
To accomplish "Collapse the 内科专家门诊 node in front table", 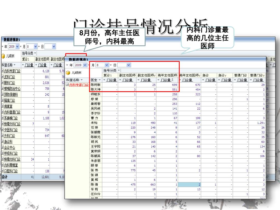I will (67, 85).
